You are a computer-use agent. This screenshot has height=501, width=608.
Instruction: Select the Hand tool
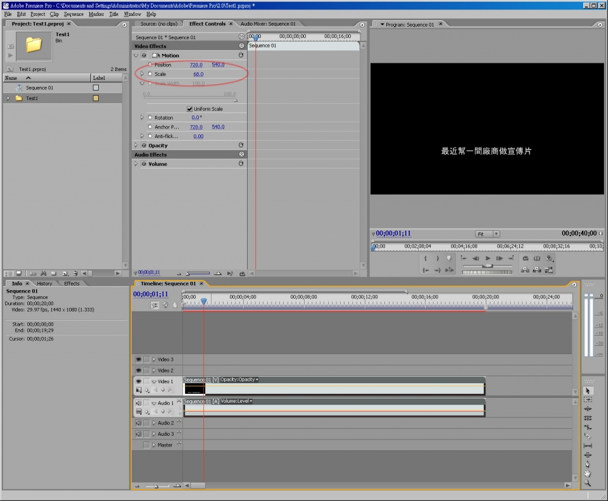click(x=588, y=473)
